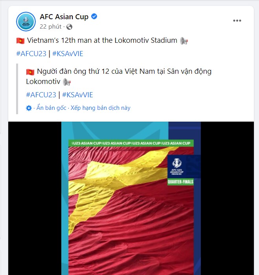Open the #AFCU23 hashtag in the translated text
Image resolution: width=259 pixels, height=275 pixels.
(x=41, y=95)
